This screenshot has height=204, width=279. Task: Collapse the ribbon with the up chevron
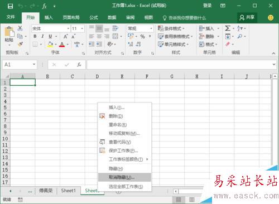point(273,54)
